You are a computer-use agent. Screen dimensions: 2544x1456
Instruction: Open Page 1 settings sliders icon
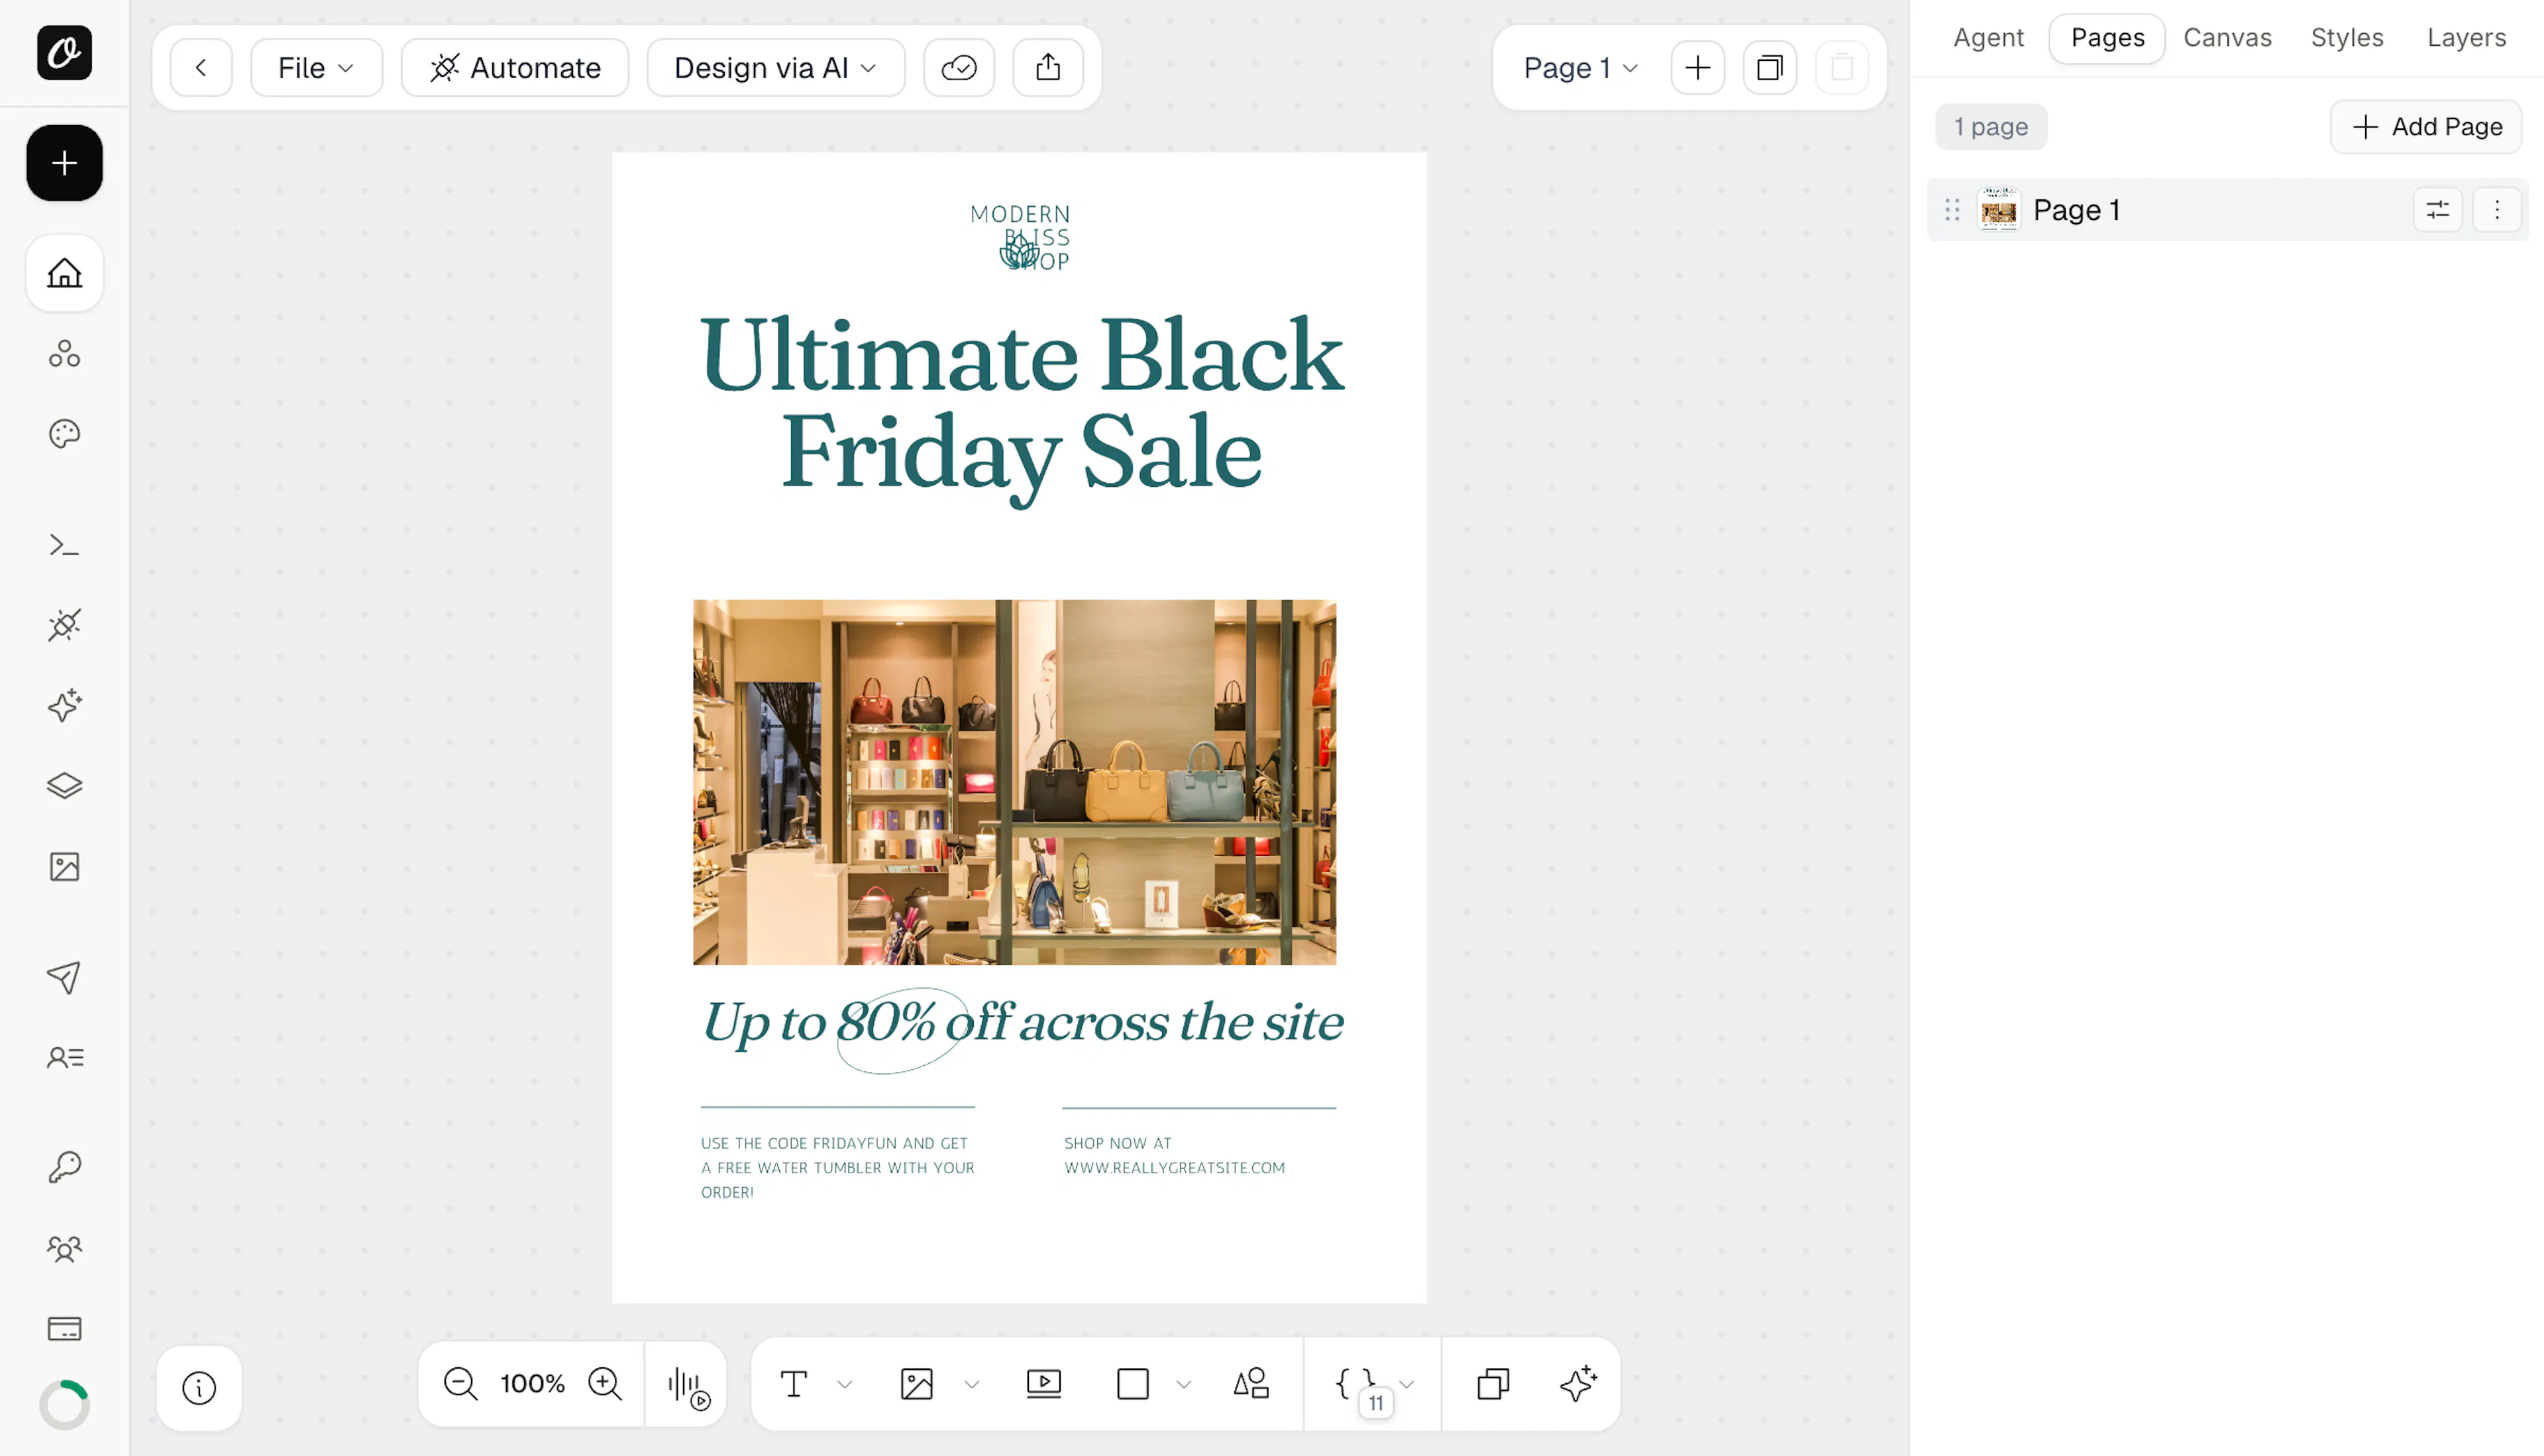tap(2437, 210)
